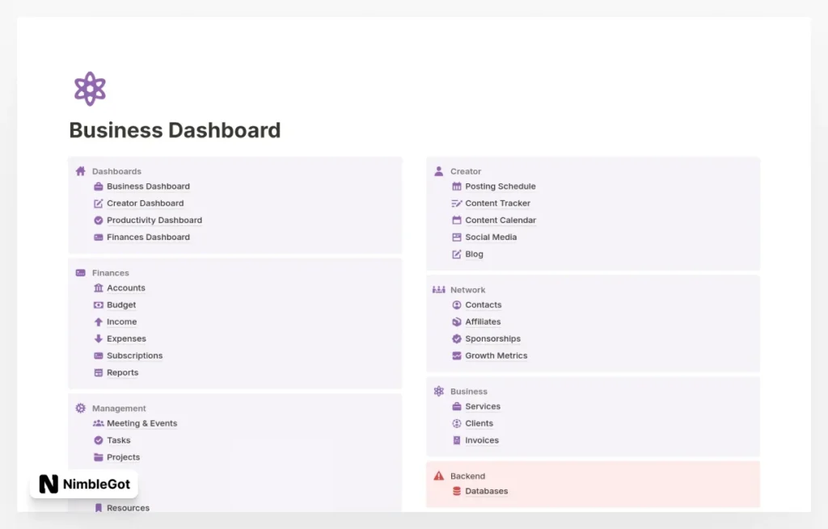This screenshot has width=828, height=529.
Task: Click the purple atom page icon
Action: click(90, 89)
